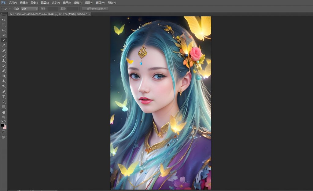Select the Move tool
Image resolution: width=313 pixels, height=191 pixels.
4,20
